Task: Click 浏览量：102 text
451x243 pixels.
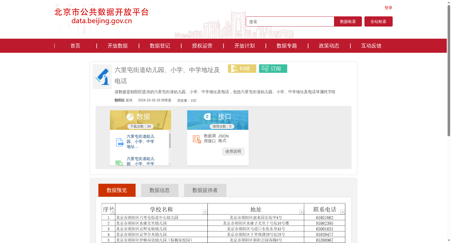Action: 187,100
